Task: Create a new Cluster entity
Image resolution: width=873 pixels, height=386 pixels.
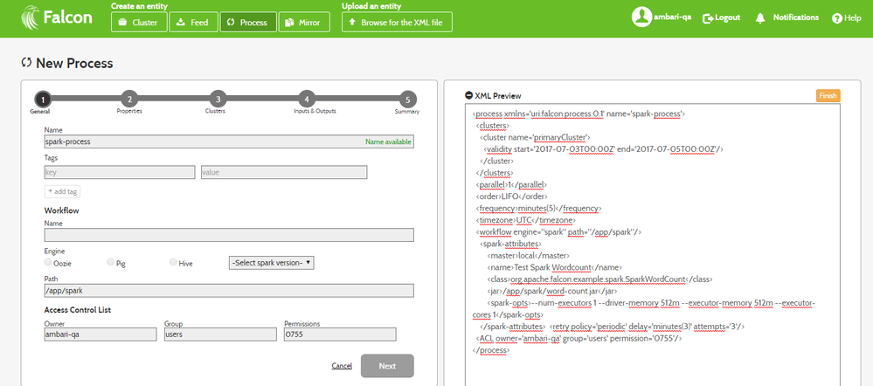Action: [139, 22]
